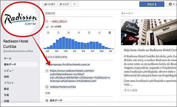Open the 店舗 sidebar tab
The height and width of the screenshot is (107, 177).
point(7,101)
